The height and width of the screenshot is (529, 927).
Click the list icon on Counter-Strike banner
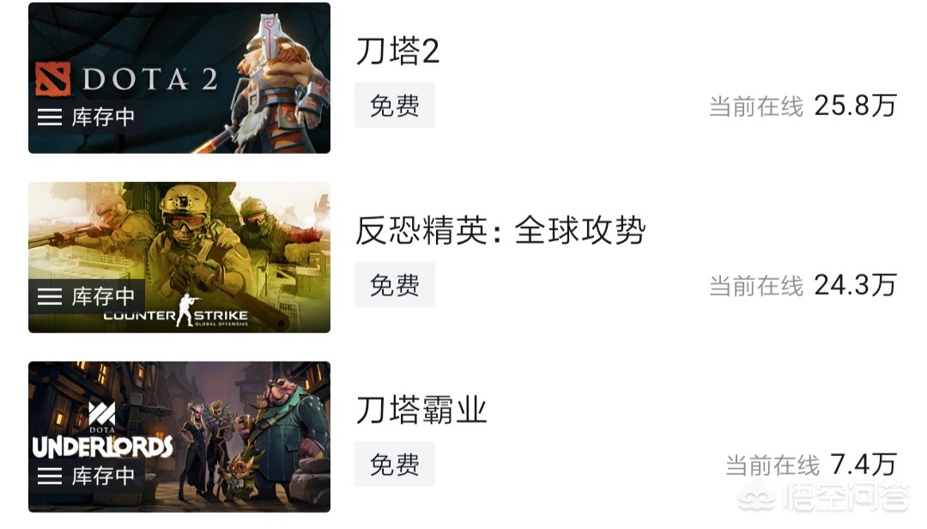point(50,296)
